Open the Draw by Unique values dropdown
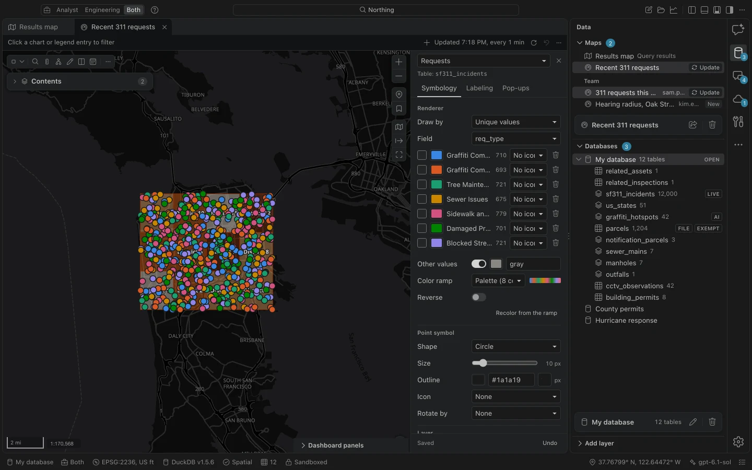This screenshot has width=752, height=470. point(516,122)
